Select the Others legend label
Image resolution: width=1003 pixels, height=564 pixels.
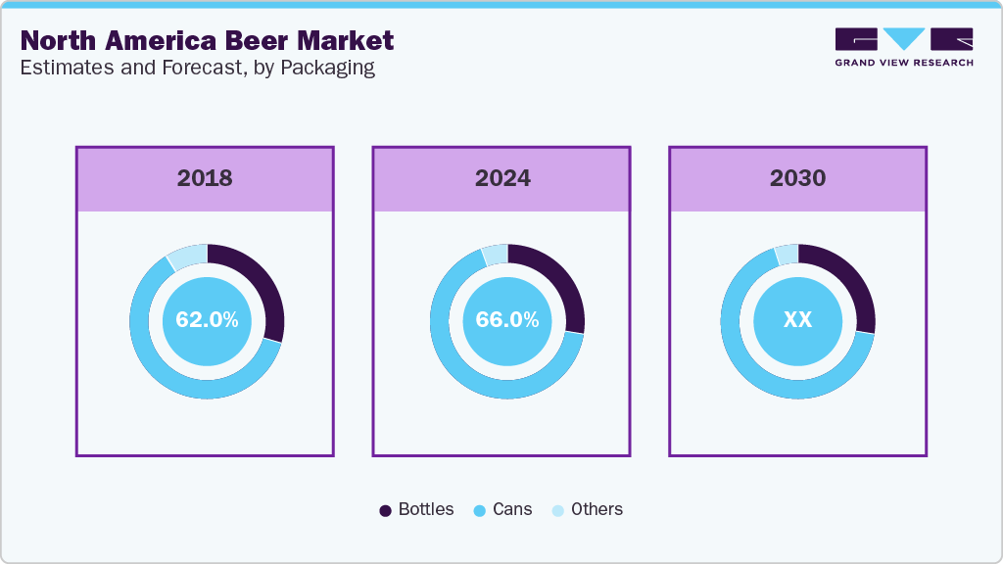597,509
